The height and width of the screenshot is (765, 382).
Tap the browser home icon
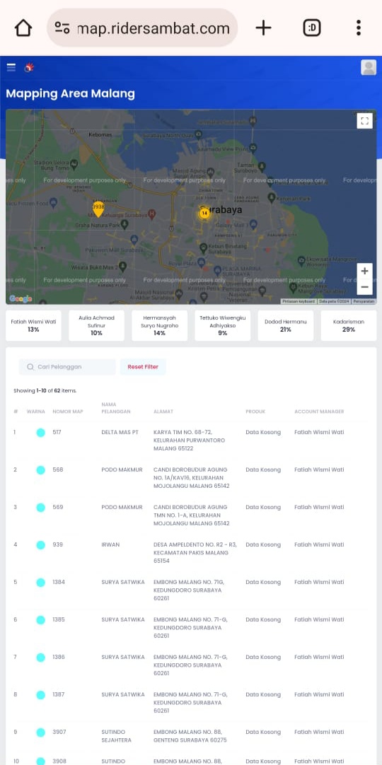pyautogui.click(x=23, y=28)
